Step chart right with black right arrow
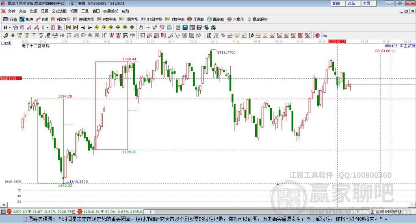This screenshot has width=416, height=223. (x=90, y=28)
